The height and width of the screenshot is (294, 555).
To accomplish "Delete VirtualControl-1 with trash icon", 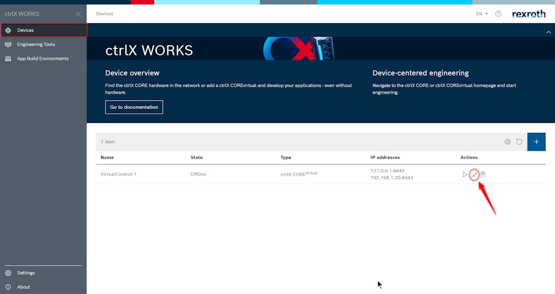I will click(x=483, y=175).
